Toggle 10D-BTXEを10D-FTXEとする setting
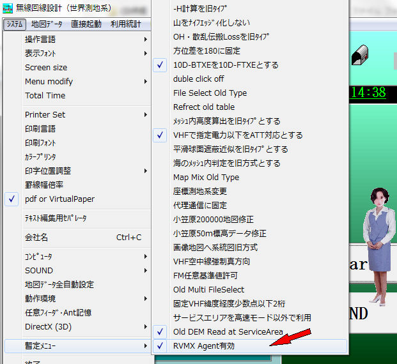The width and height of the screenshot is (397, 364). (x=226, y=65)
